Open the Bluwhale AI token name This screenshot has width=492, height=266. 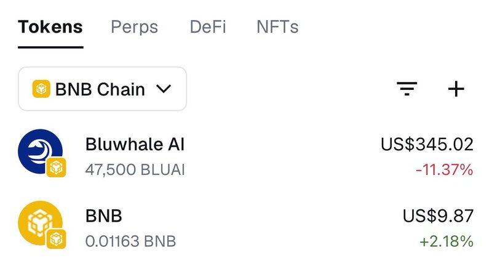(x=135, y=144)
